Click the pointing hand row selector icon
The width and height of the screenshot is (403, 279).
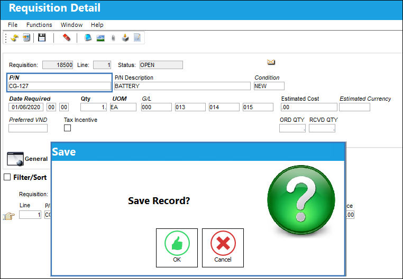click(9, 216)
